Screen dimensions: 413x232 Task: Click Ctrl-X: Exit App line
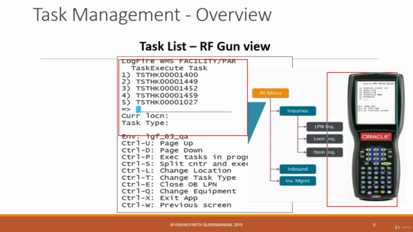159,198
